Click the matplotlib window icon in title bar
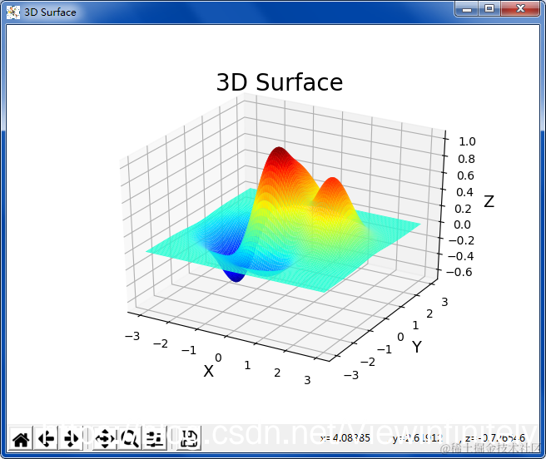The width and height of the screenshot is (546, 459). tap(13, 12)
